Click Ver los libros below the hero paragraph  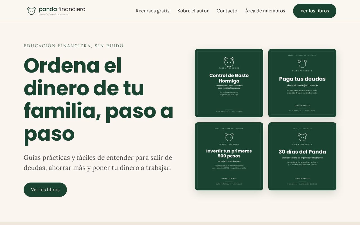(x=45, y=190)
